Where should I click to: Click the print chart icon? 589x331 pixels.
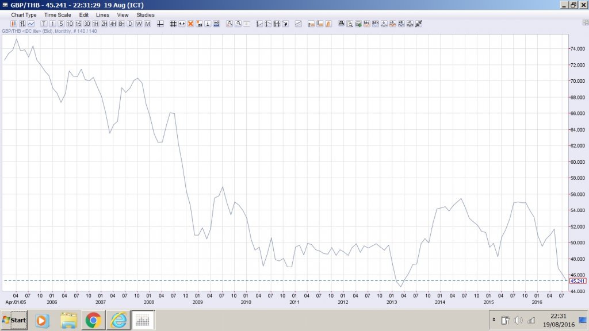click(x=341, y=24)
